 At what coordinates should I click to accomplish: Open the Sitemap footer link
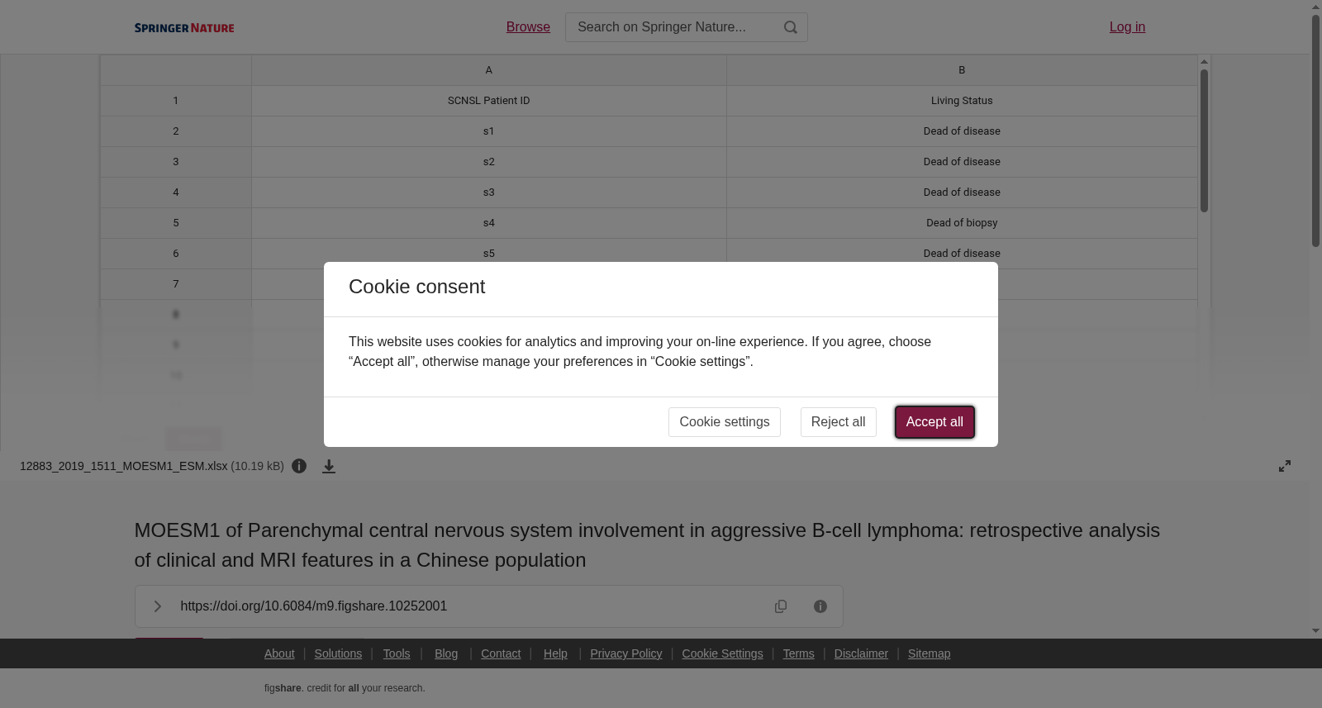929,653
